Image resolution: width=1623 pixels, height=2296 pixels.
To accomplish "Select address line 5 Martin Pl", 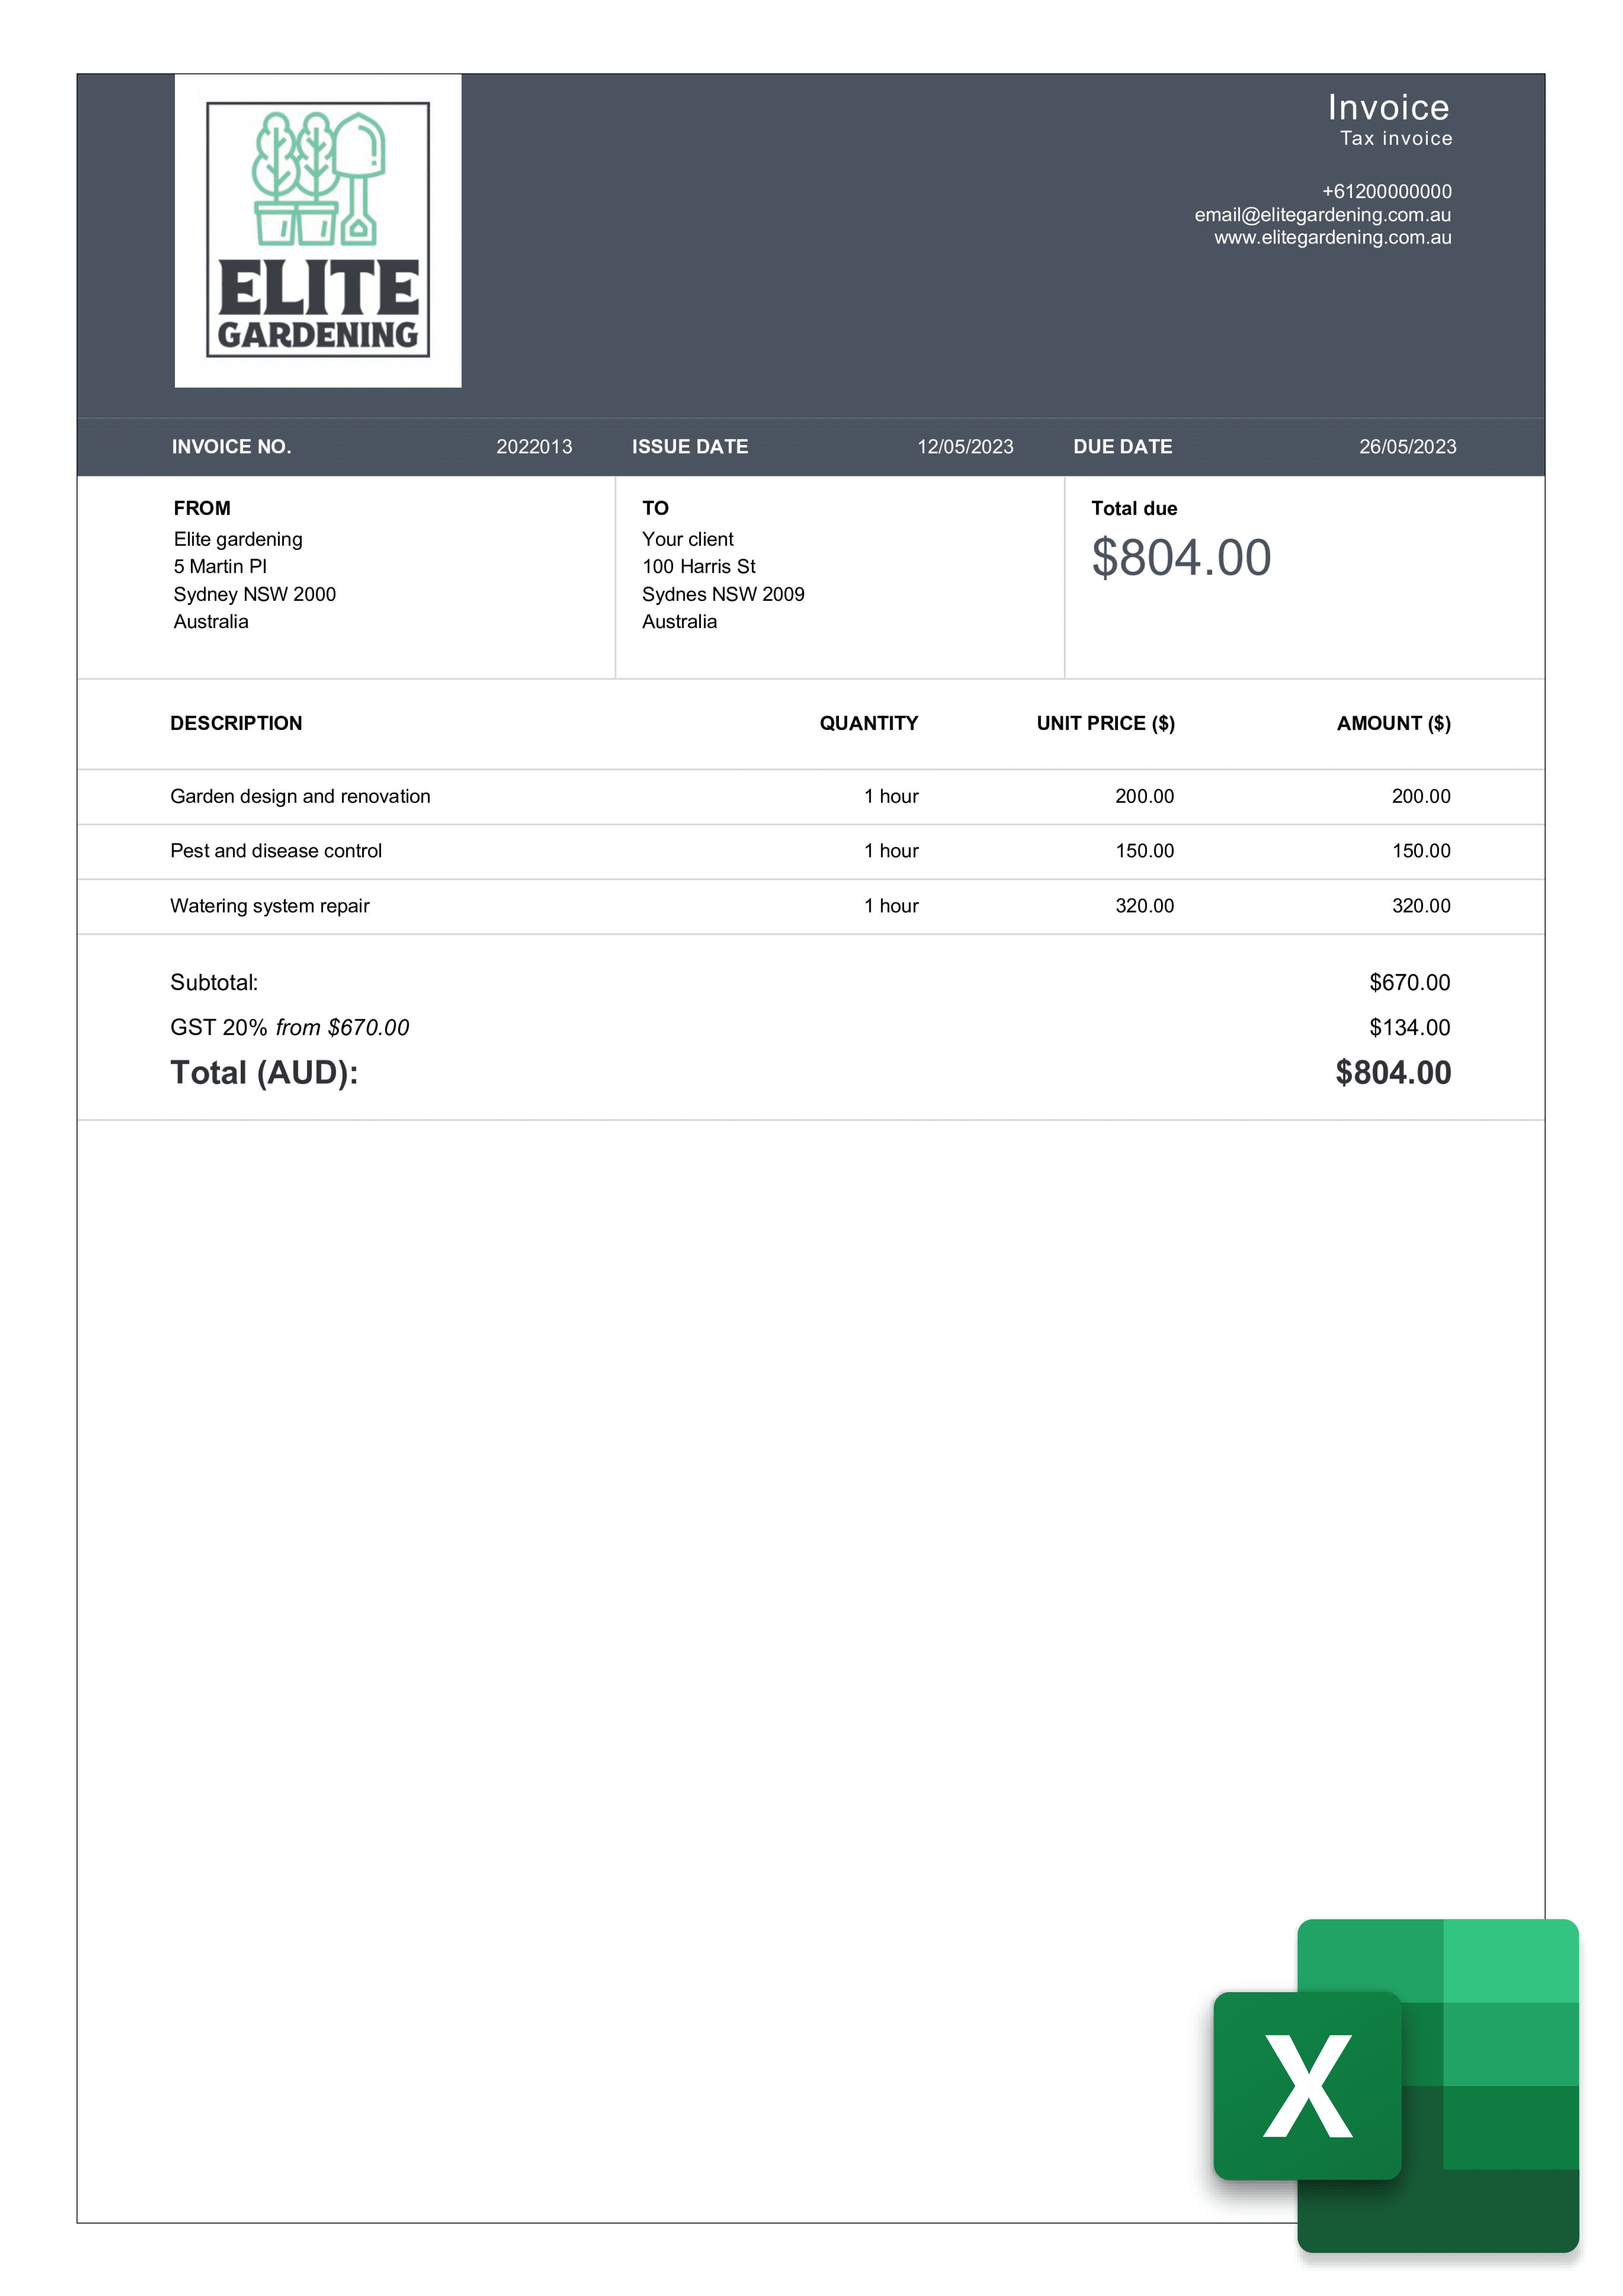I will tap(220, 567).
